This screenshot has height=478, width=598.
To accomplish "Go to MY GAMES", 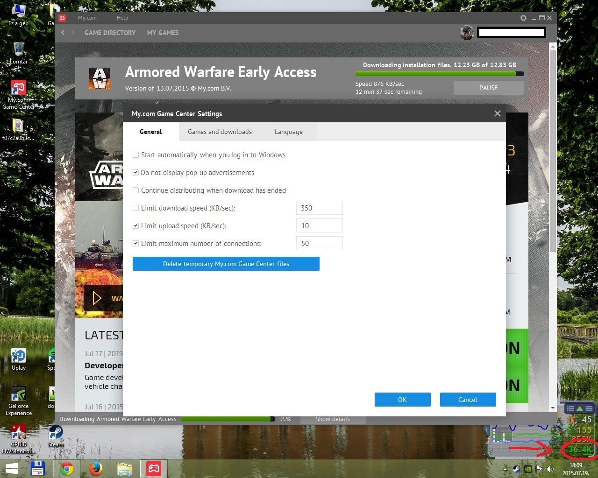I will coord(163,33).
